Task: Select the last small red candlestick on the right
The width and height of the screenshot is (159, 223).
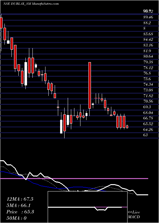Action: 127,127
